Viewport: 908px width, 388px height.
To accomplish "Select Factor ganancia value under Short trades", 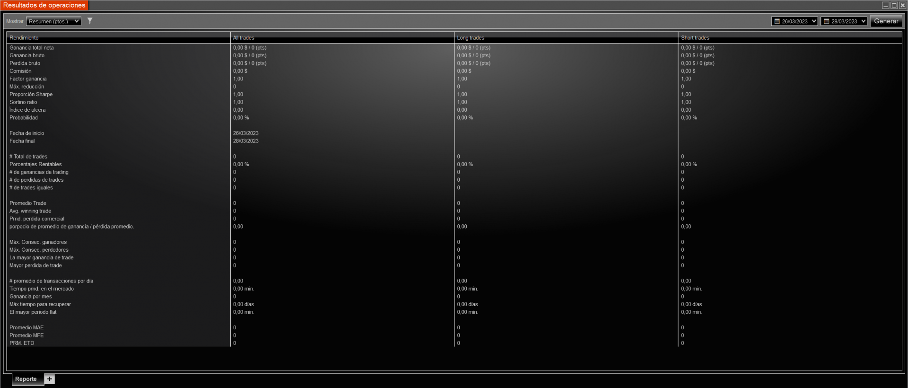I will 686,79.
